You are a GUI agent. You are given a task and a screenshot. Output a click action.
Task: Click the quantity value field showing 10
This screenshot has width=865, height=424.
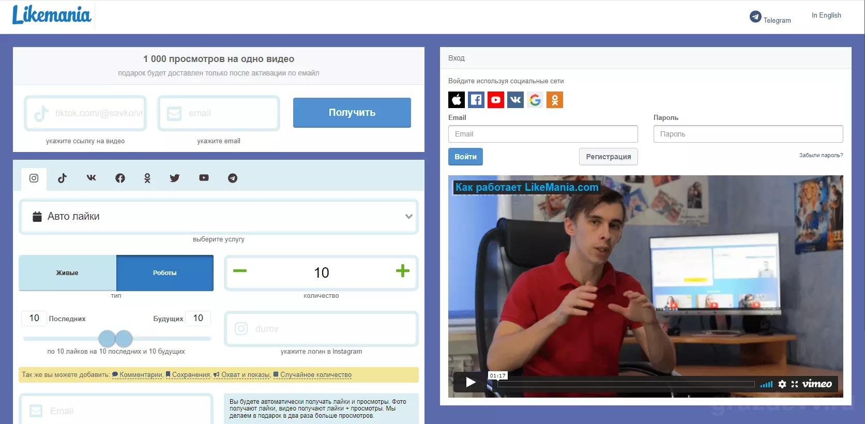(321, 272)
